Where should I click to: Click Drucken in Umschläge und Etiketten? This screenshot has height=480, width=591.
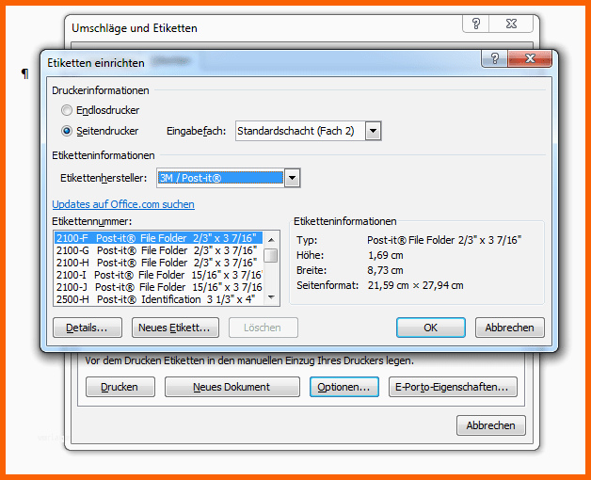pyautogui.click(x=120, y=387)
